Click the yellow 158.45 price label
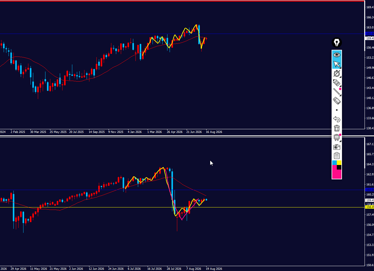The height and width of the screenshot is (271, 374). coord(369,207)
